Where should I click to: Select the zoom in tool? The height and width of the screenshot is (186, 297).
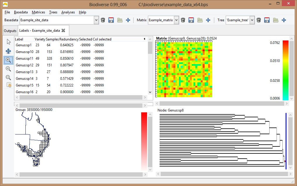pyautogui.click(x=8, y=60)
